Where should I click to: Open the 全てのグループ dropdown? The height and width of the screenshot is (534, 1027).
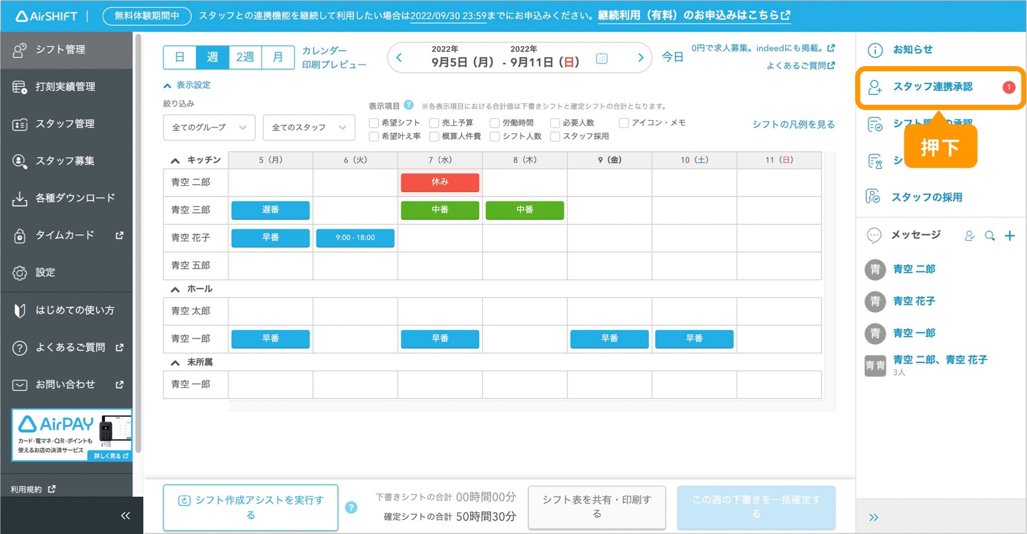(x=209, y=128)
